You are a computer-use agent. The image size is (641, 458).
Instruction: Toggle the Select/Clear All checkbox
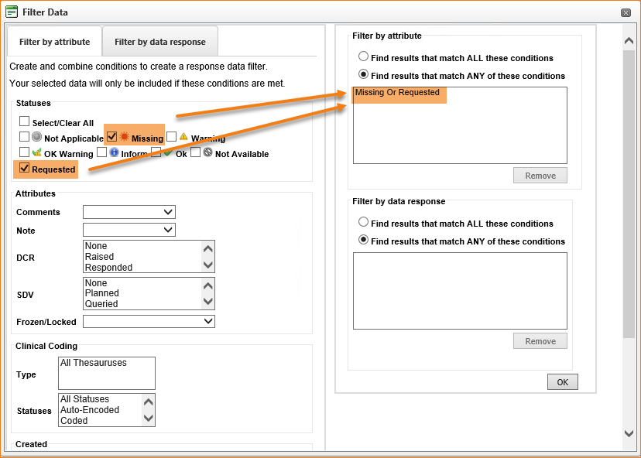point(25,121)
